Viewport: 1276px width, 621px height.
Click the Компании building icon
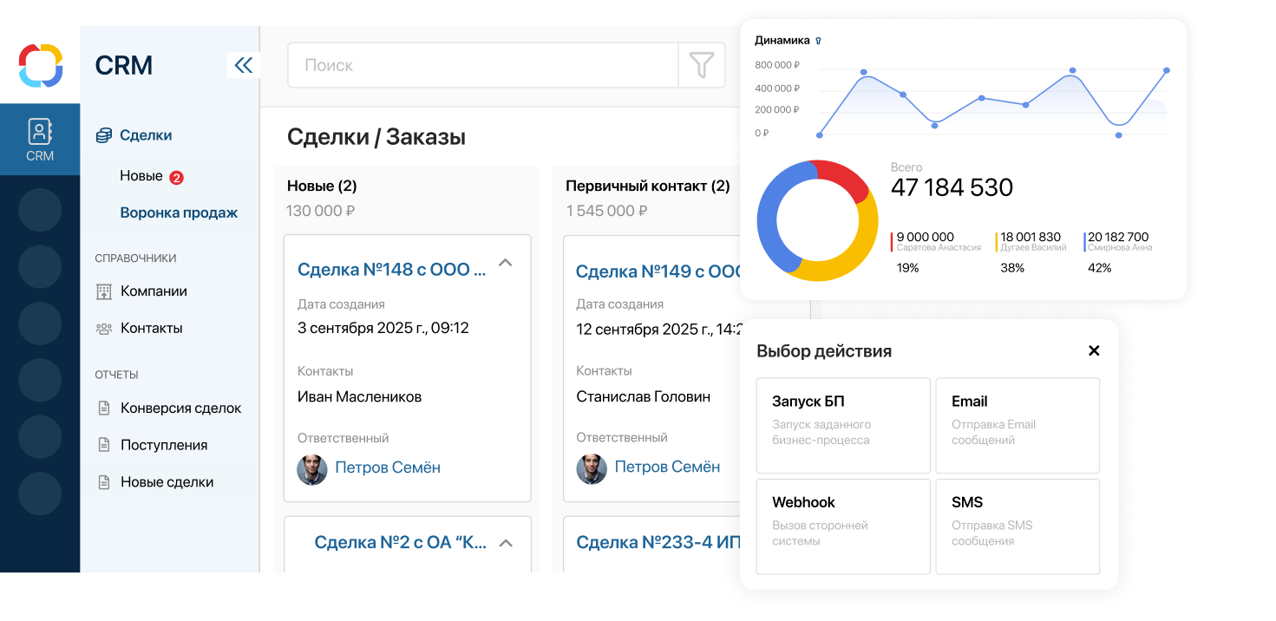point(104,291)
